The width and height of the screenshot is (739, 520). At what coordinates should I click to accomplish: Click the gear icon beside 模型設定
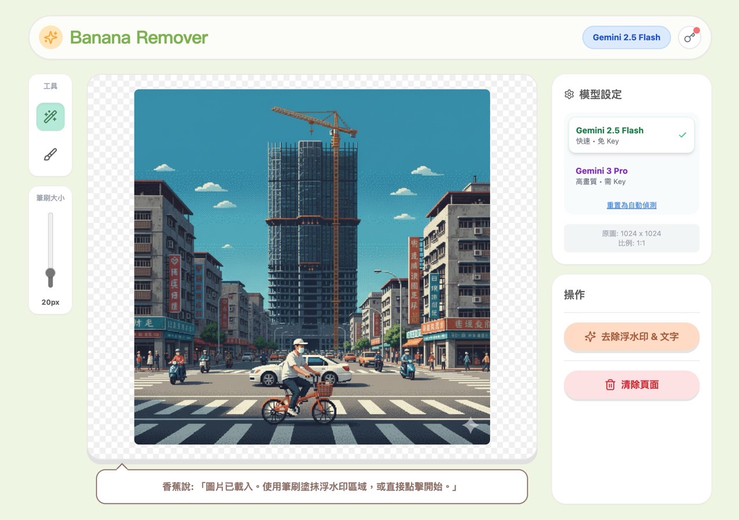(x=569, y=95)
